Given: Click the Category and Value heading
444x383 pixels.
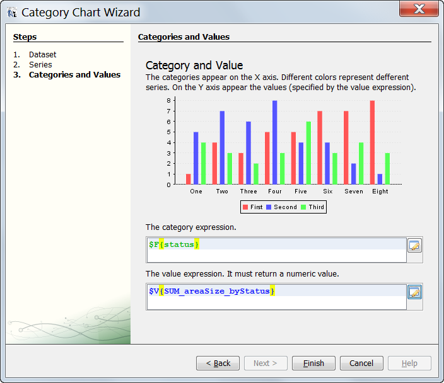Looking at the screenshot, I should (194, 66).
